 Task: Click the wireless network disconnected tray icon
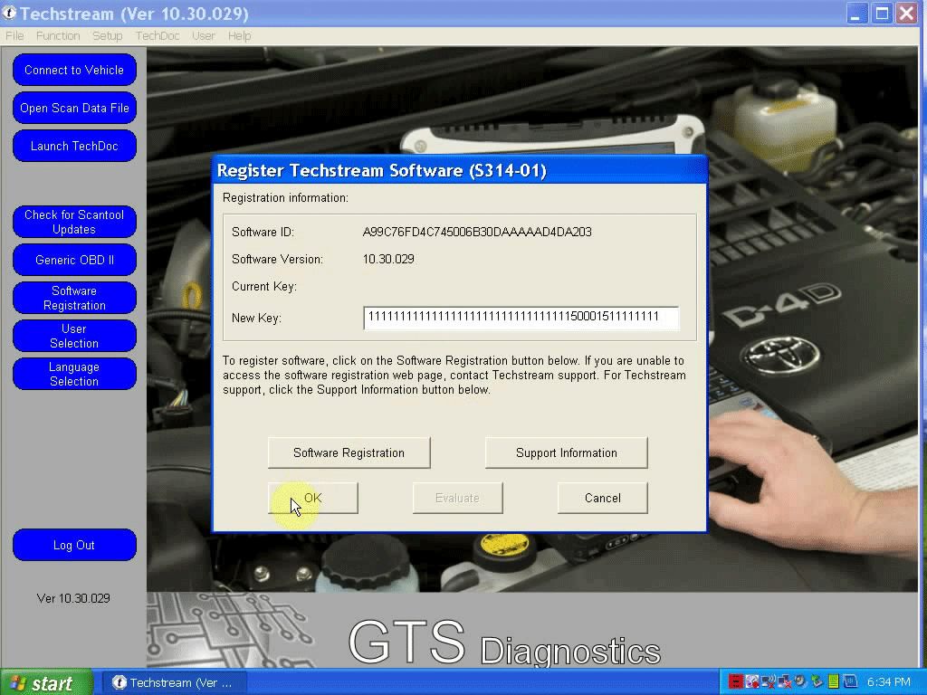769,681
